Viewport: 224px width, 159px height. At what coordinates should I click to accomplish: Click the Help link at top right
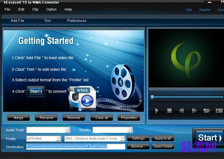pos(189,10)
